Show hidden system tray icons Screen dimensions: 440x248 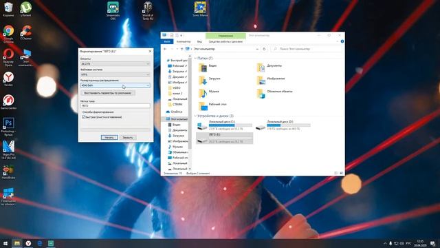click(x=385, y=243)
